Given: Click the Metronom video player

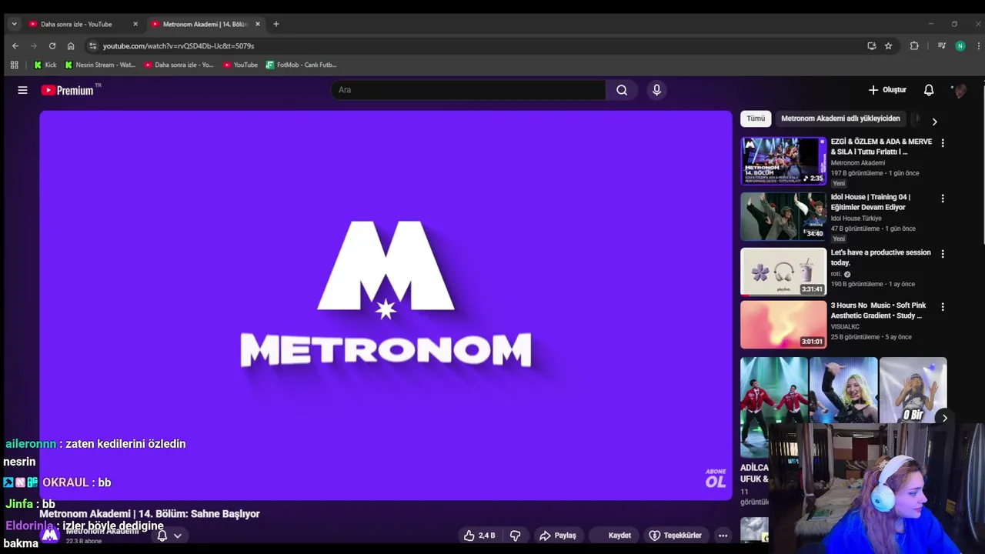Looking at the screenshot, I should [x=386, y=305].
